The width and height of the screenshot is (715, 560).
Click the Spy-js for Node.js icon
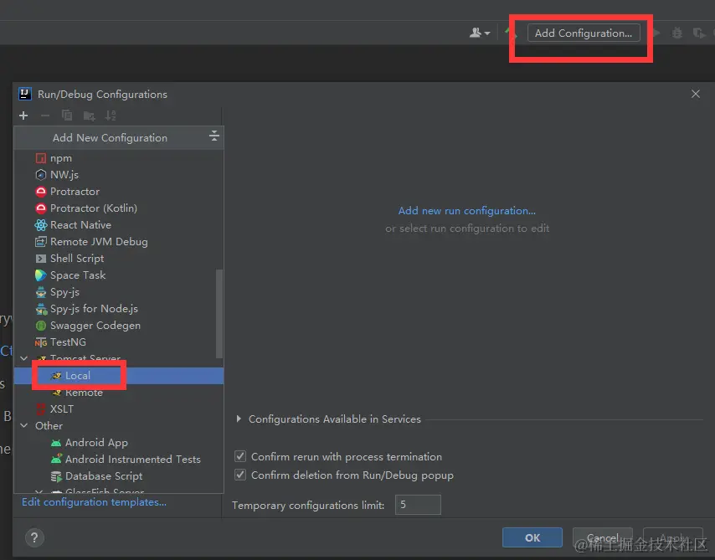42,309
